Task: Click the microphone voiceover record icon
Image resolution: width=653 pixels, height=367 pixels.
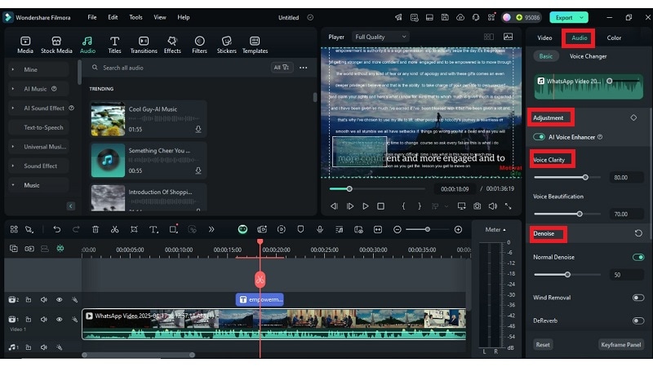Action: pos(320,229)
